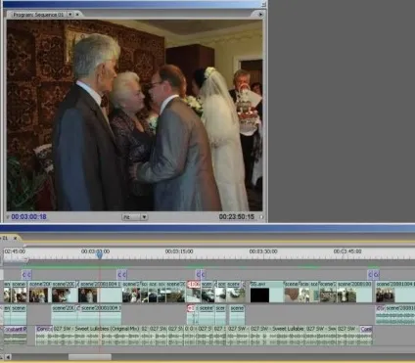
Task: Select the ending 'Cons' transition on music track
Action: click(366, 329)
